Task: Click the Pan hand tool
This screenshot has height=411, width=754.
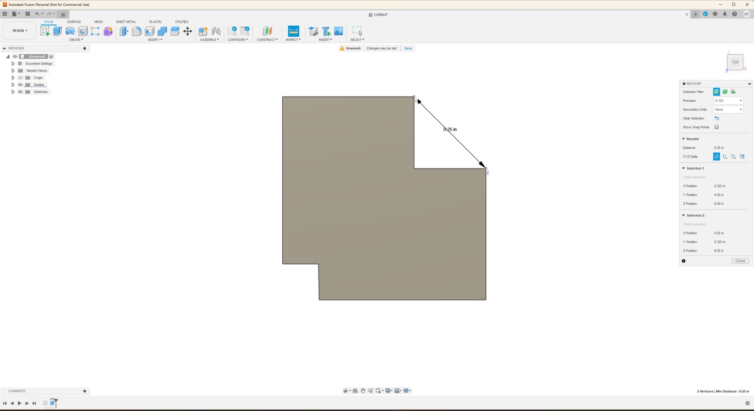Action: [x=363, y=391]
